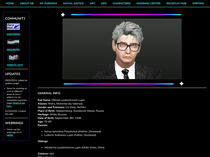Screen dimensions: 210x157
Task: Go to the WRITING section
Action: coord(198,3)
